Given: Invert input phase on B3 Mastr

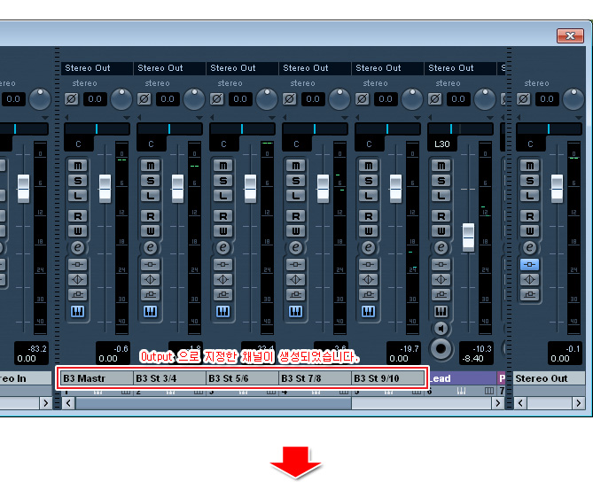Looking at the screenshot, I should tap(71, 99).
